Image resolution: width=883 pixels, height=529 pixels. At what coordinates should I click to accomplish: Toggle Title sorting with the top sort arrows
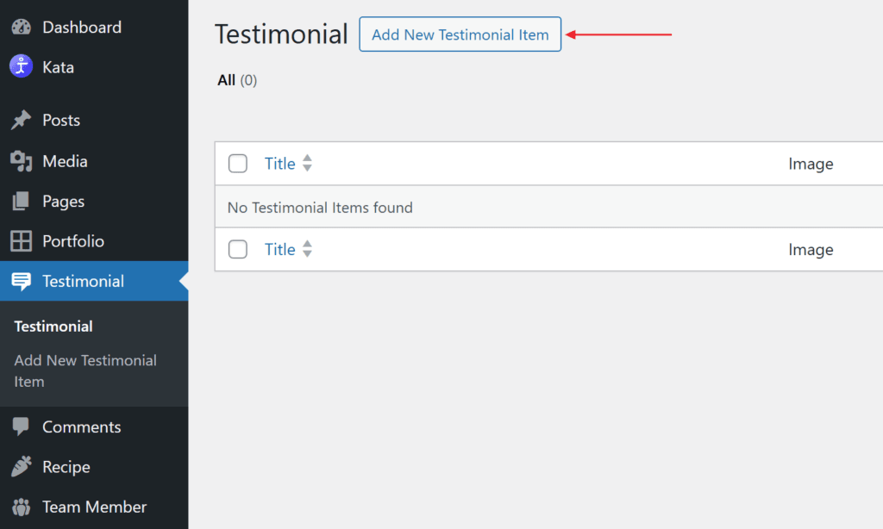[308, 163]
